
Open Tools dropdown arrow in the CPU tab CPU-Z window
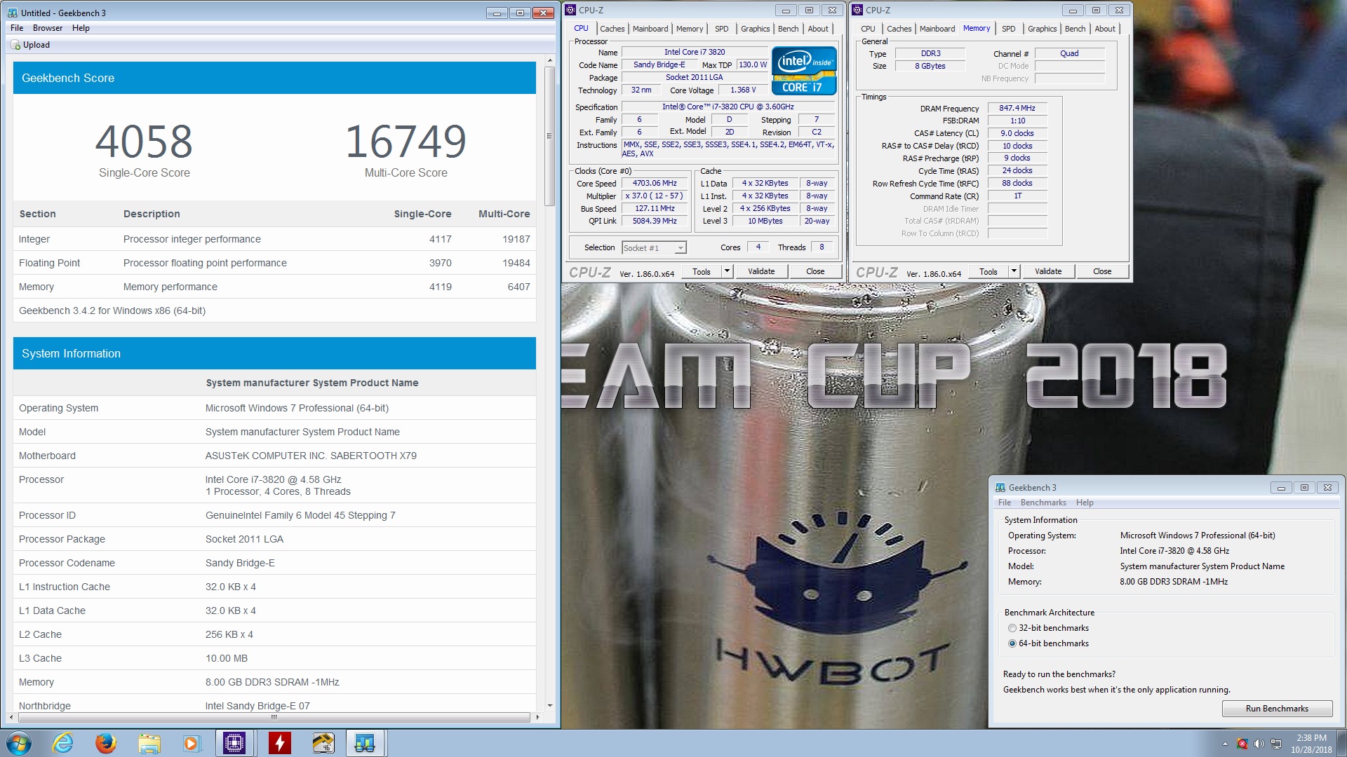pos(727,271)
